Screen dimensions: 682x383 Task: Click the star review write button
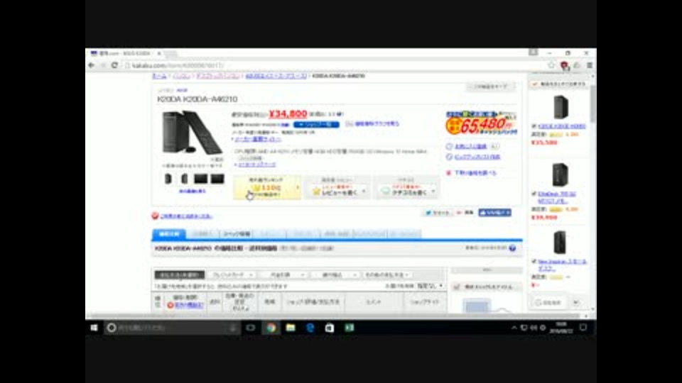[x=337, y=190]
